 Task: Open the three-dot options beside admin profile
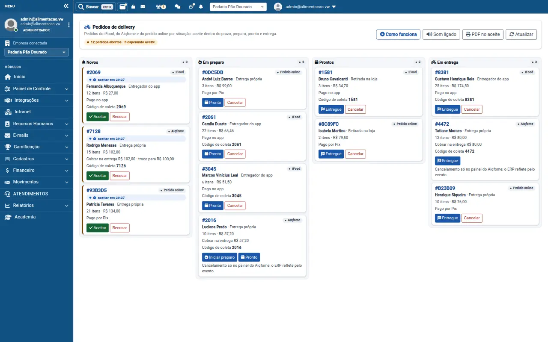(69, 25)
